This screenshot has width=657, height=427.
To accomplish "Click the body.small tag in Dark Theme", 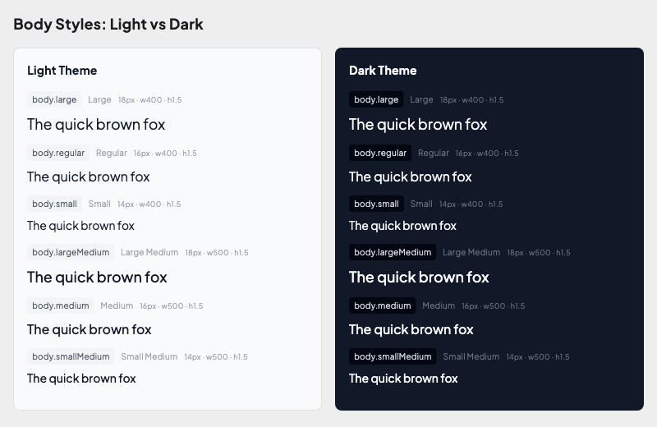I will coord(376,204).
